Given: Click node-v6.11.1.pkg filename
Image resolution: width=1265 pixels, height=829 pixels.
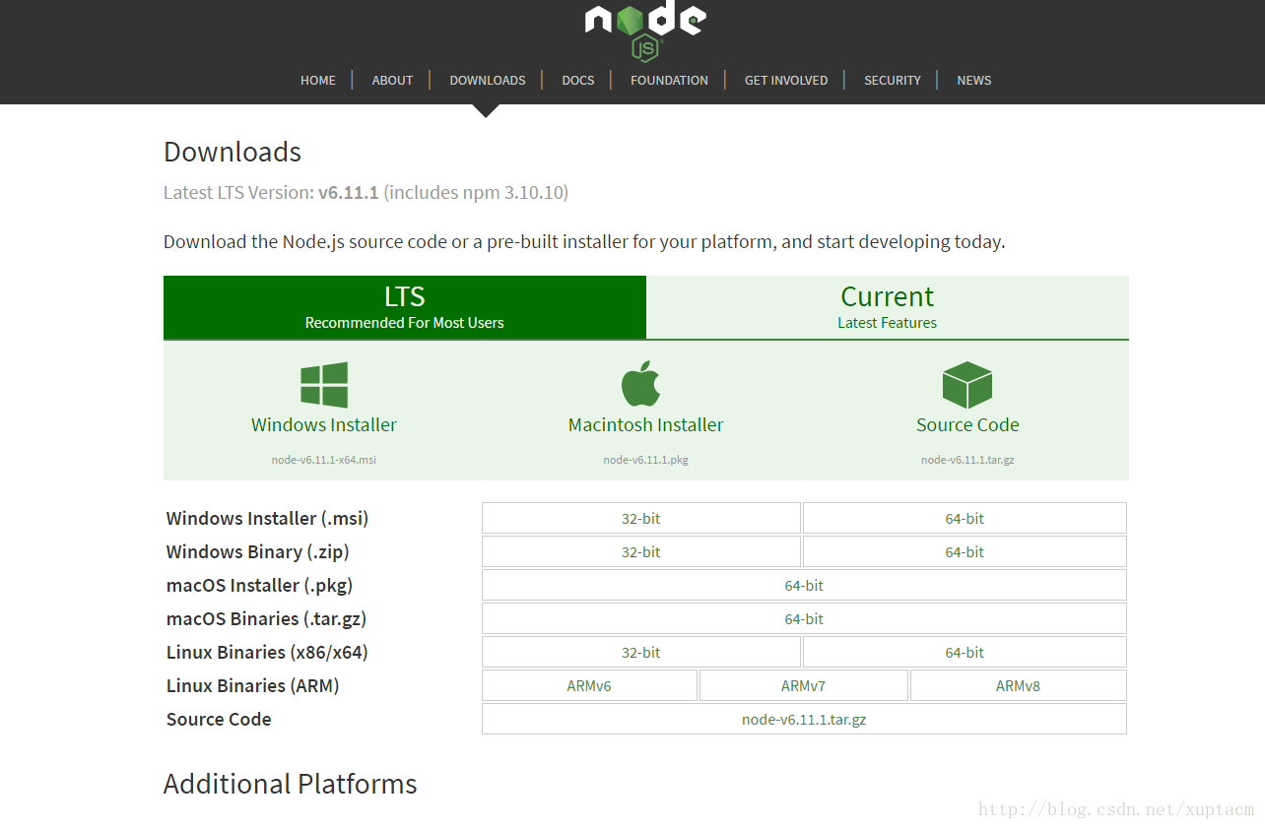Looking at the screenshot, I should [x=646, y=460].
